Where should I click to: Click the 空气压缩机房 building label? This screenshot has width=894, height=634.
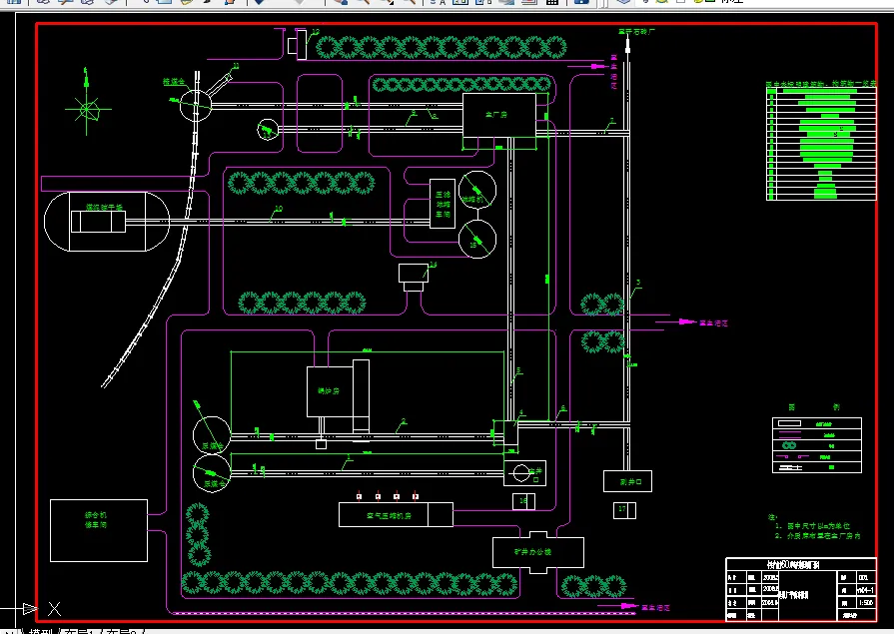tap(389, 515)
